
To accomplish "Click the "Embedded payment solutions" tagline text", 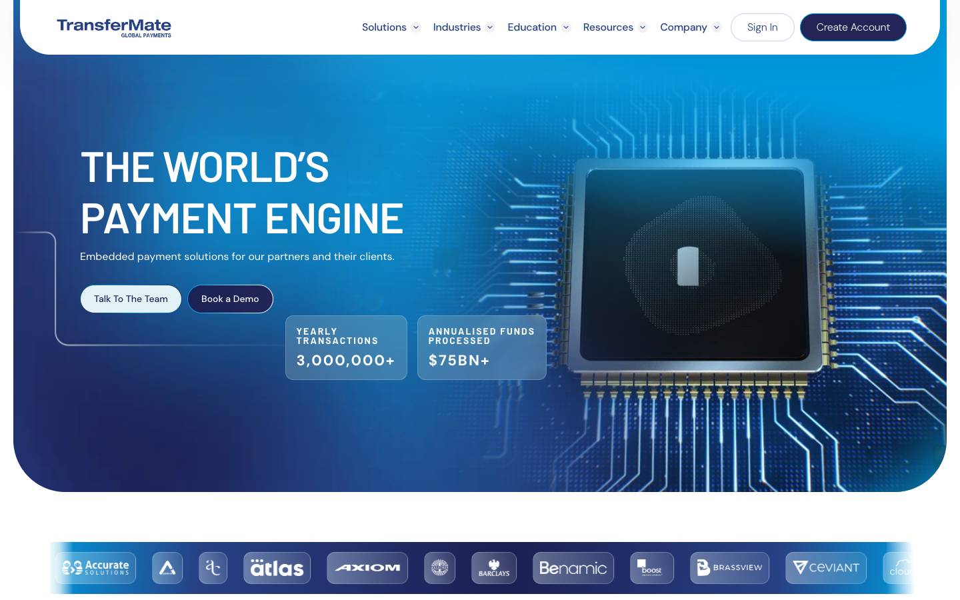I will [x=237, y=257].
